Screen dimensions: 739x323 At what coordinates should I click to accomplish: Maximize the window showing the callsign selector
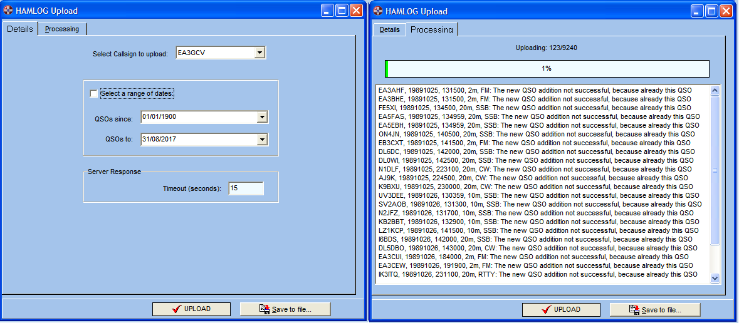point(342,11)
